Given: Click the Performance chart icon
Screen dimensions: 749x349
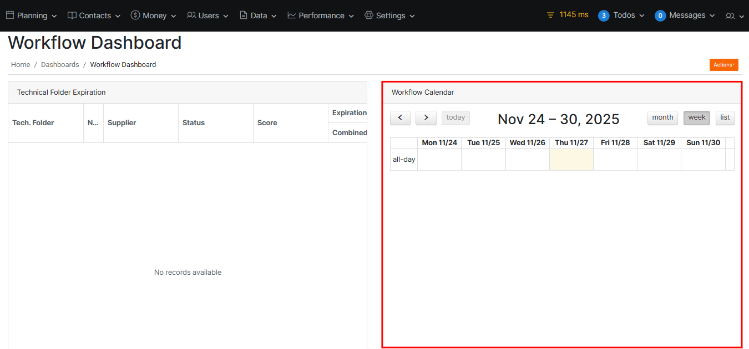Looking at the screenshot, I should coord(292,16).
